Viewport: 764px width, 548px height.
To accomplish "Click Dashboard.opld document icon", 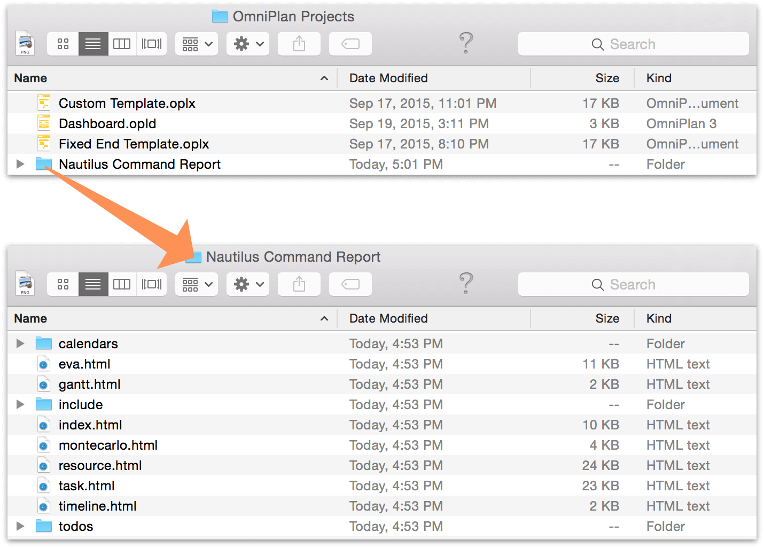I will click(x=44, y=123).
